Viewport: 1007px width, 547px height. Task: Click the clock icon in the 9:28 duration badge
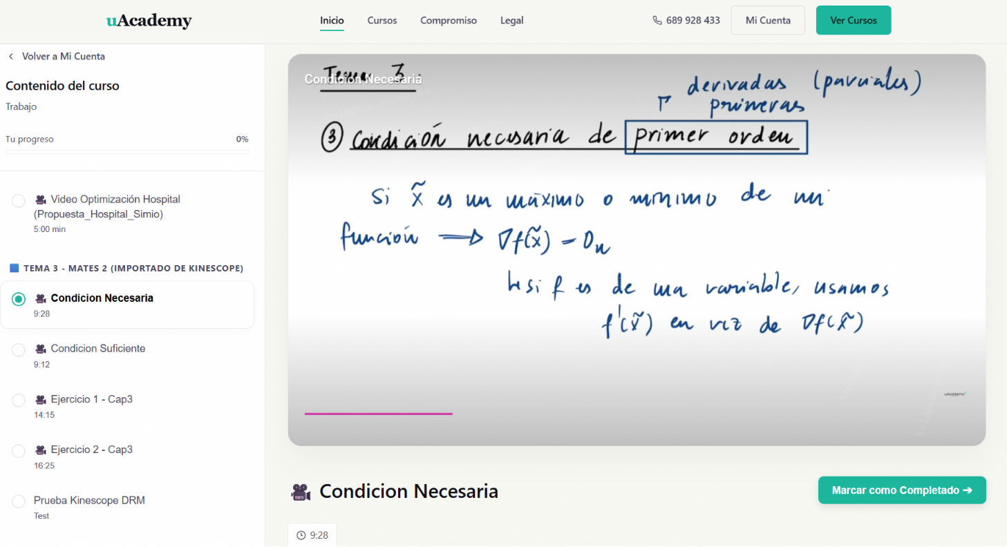pos(301,535)
